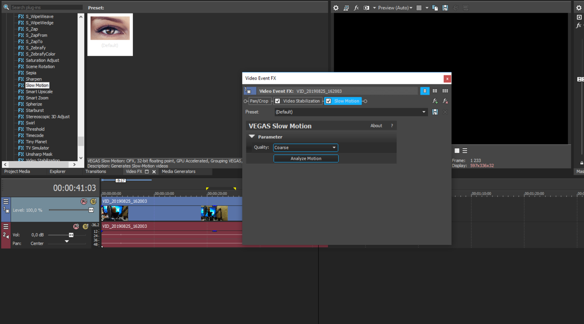The height and width of the screenshot is (324, 584).
Task: Click the About link in Slow Motion panel
Action: tap(376, 126)
